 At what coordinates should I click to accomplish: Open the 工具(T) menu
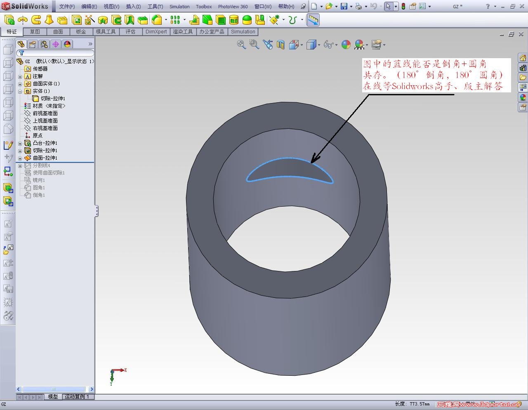click(155, 7)
